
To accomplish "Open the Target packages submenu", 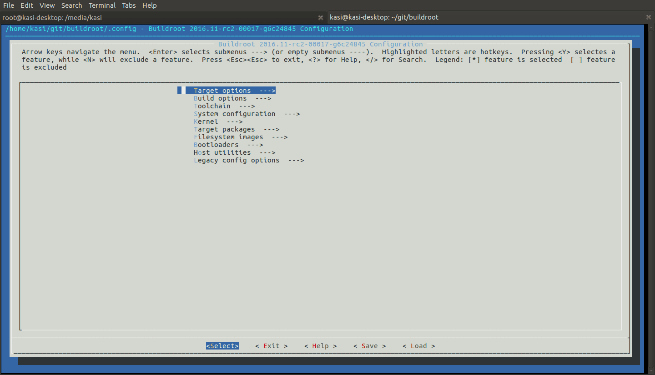I will click(x=236, y=129).
